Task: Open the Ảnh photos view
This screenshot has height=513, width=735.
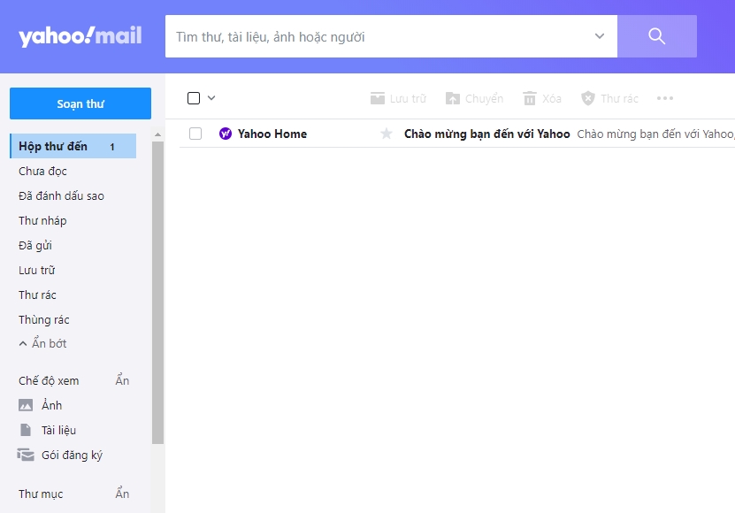Action: point(51,405)
